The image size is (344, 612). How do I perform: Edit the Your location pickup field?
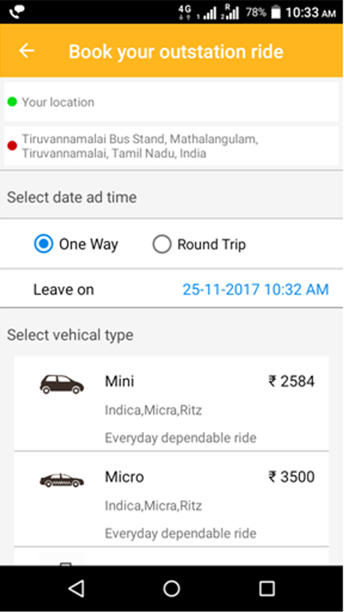pos(171,102)
